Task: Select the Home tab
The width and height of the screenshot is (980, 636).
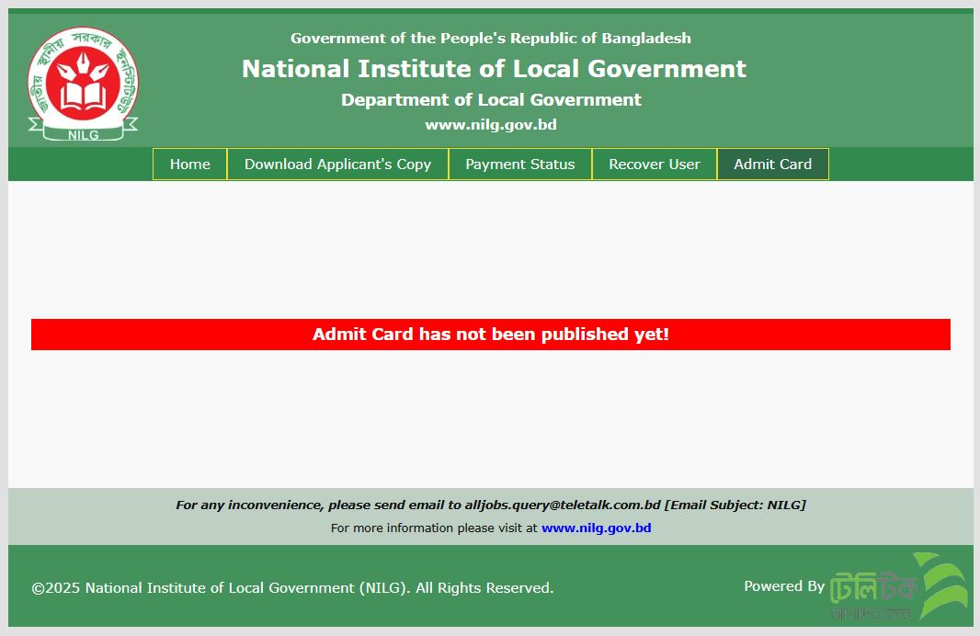Action: pyautogui.click(x=189, y=164)
